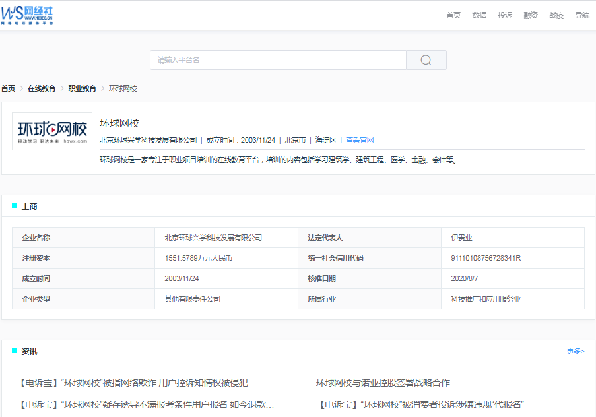Open the 融资 section
The height and width of the screenshot is (417, 596).
(529, 15)
